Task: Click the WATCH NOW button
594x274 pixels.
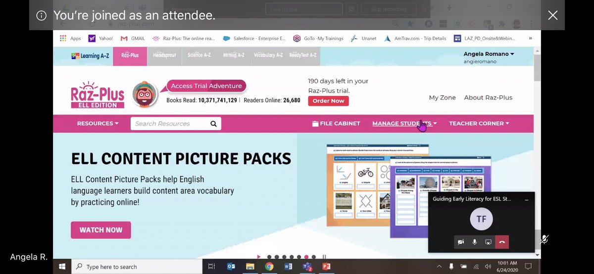Action: tap(101, 230)
